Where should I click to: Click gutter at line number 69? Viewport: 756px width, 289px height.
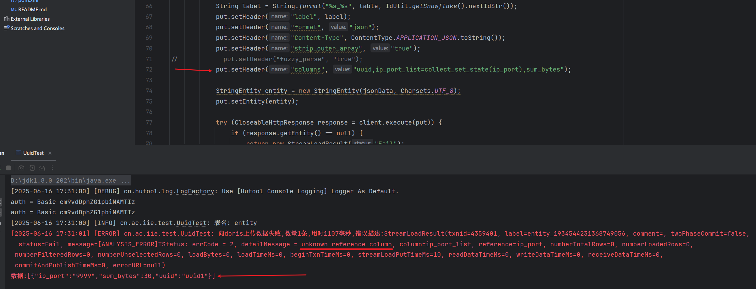tap(149, 38)
